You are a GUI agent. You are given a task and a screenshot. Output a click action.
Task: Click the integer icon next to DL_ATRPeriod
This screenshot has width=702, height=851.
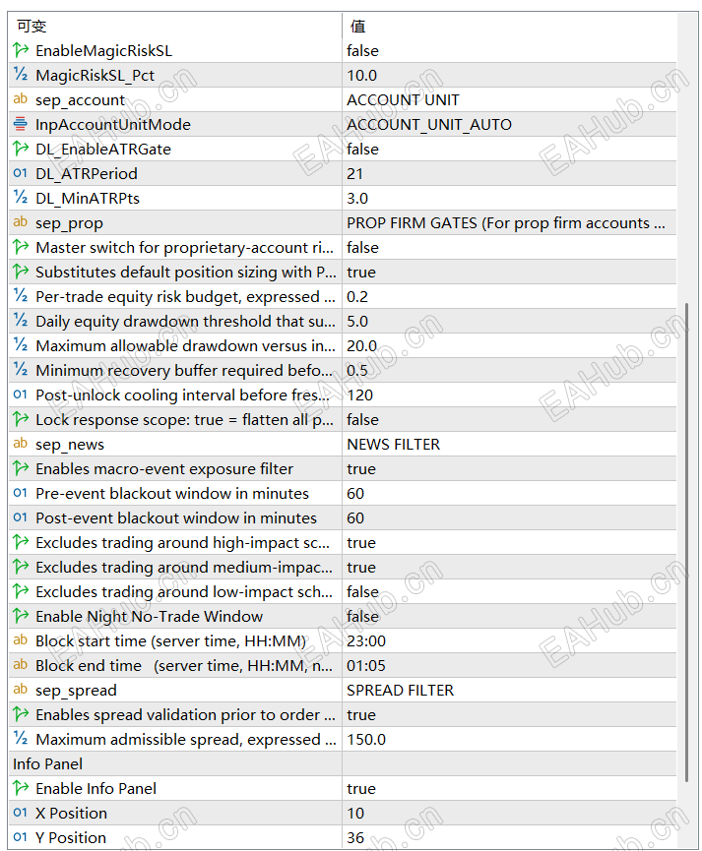21,173
